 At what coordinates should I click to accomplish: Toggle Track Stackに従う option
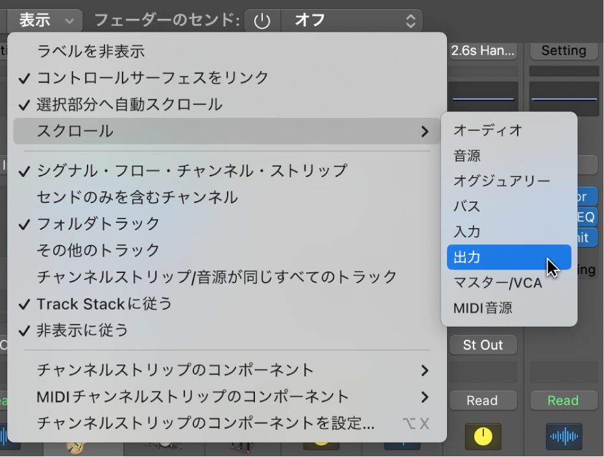coord(227,304)
